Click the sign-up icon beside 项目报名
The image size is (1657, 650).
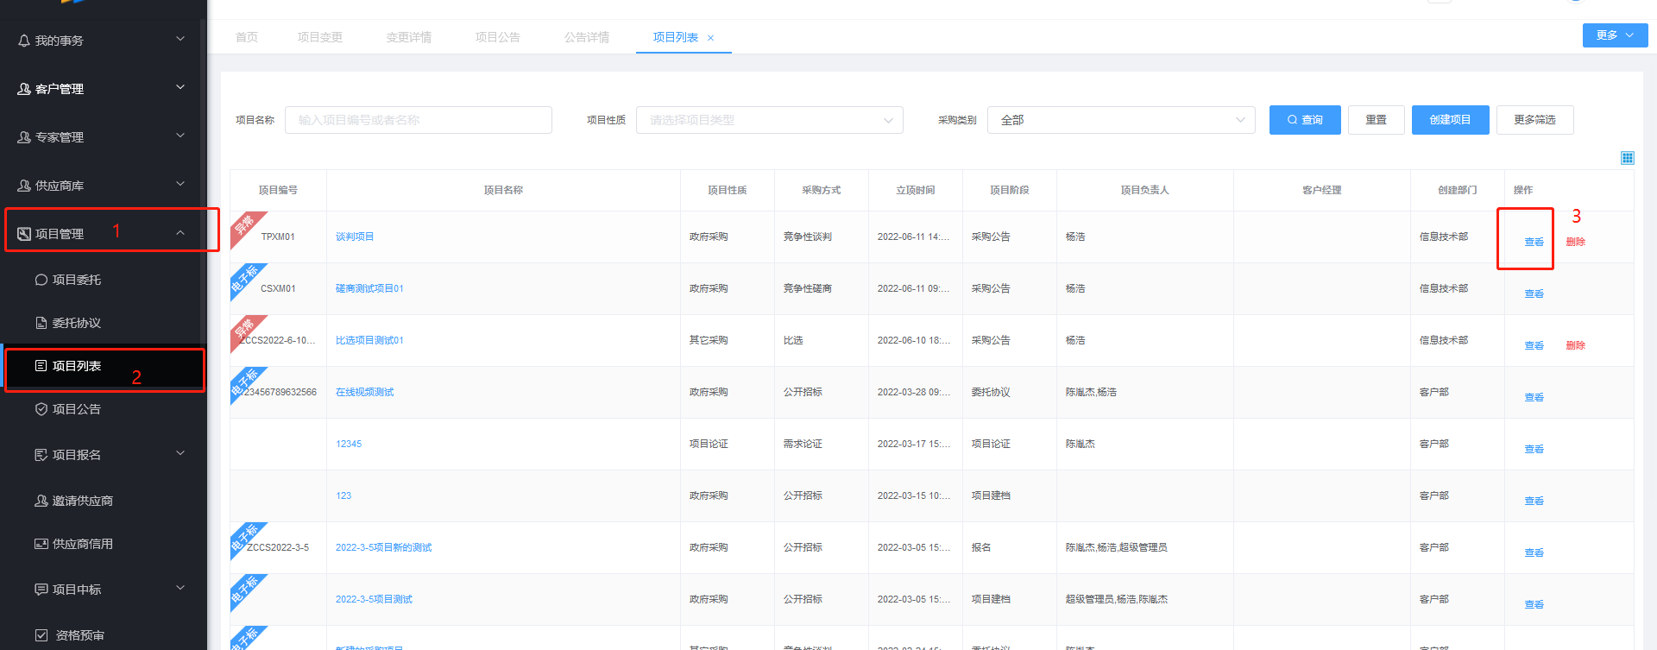[41, 455]
